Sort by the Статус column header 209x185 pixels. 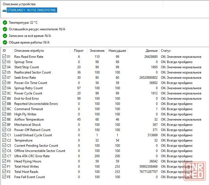(166, 51)
